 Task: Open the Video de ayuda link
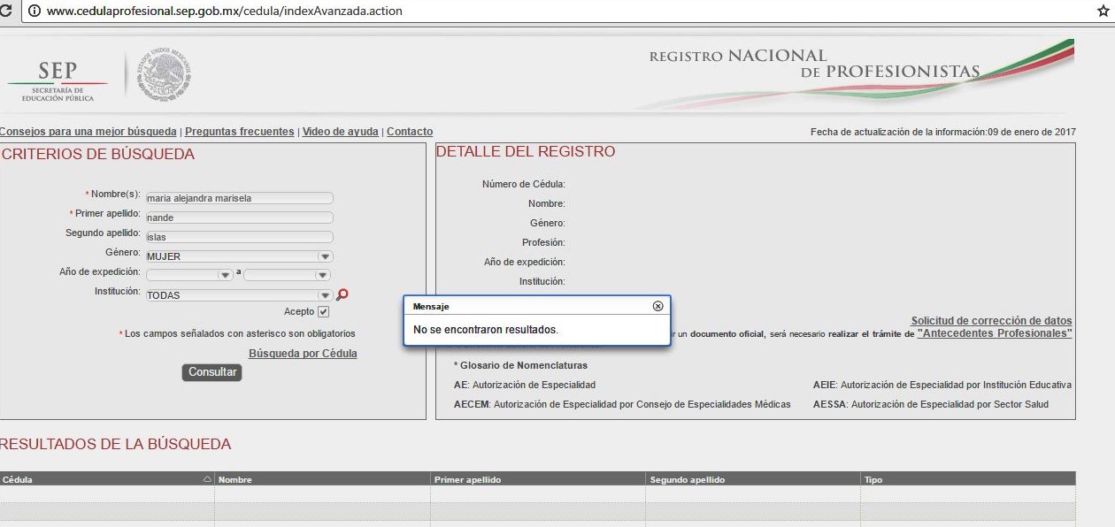tap(340, 132)
